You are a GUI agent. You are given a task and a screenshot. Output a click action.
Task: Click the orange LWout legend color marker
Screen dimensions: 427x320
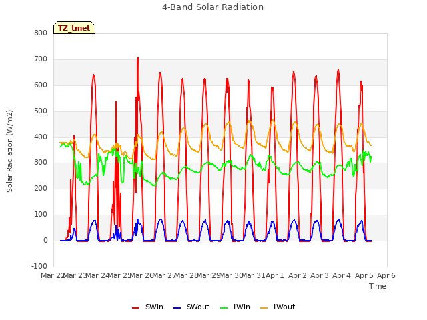pos(264,308)
